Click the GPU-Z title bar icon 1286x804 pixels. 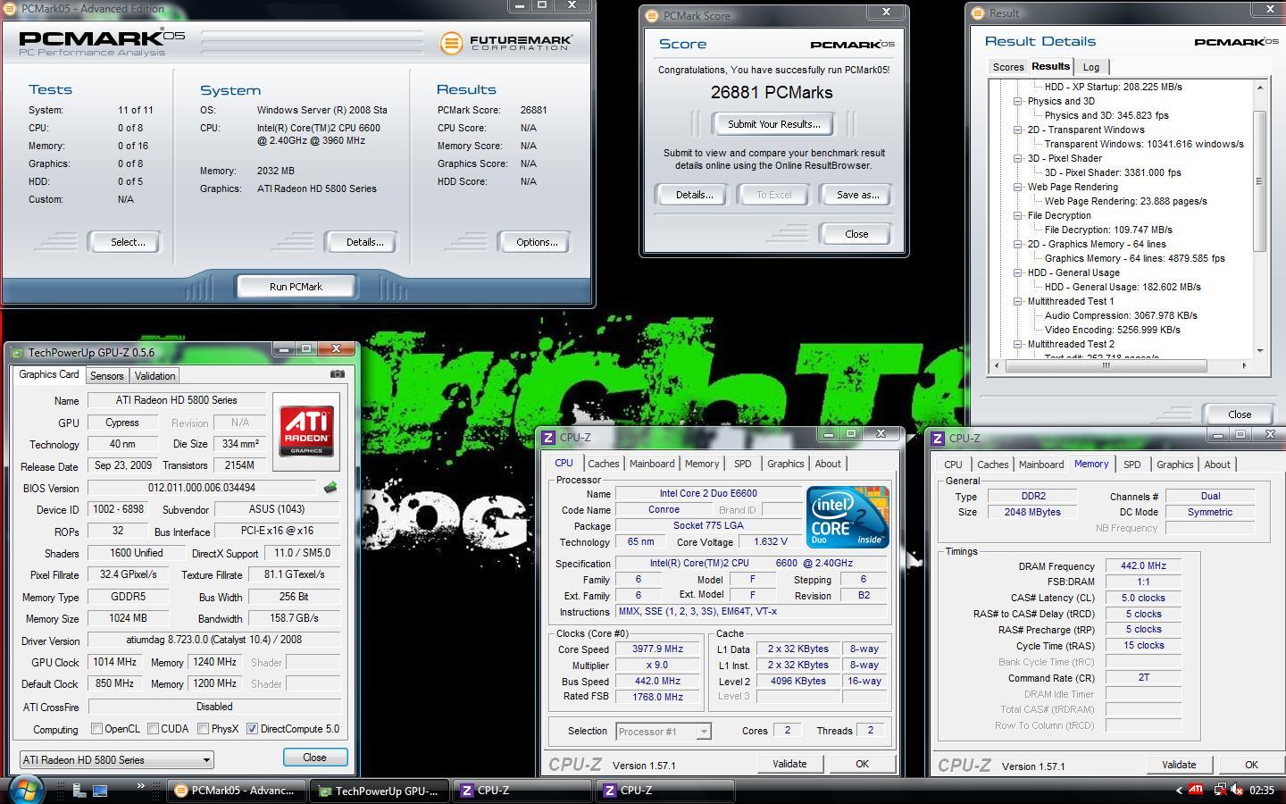[18, 353]
